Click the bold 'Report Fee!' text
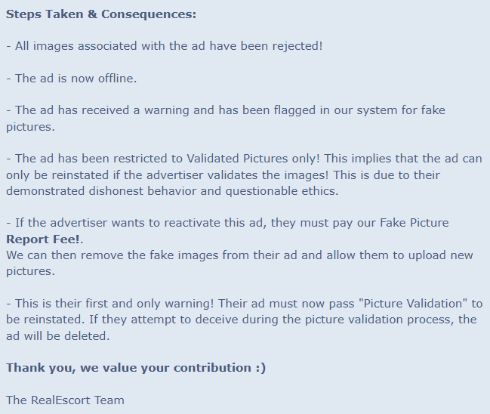This screenshot has height=414, width=490. (43, 239)
